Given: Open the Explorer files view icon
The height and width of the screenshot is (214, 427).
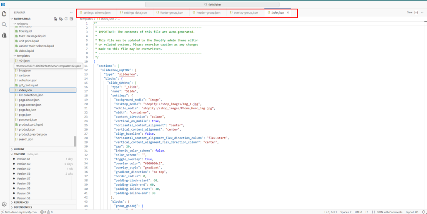Looking at the screenshot, I should click(x=4, y=14).
